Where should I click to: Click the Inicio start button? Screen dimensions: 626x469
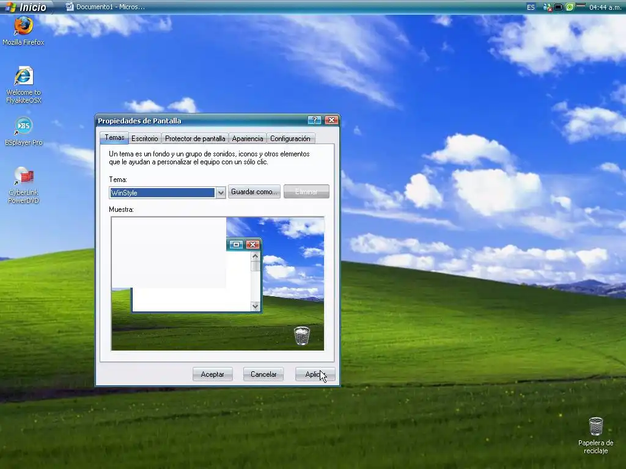pyautogui.click(x=26, y=7)
